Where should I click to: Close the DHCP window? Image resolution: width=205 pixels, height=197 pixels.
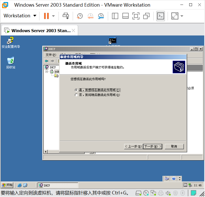pyautogui.click(x=201, y=49)
